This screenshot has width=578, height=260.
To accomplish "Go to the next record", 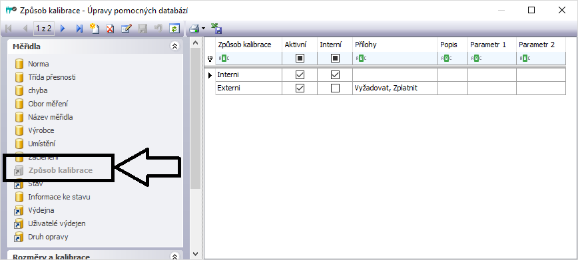I will point(63,29).
